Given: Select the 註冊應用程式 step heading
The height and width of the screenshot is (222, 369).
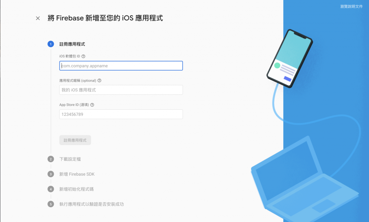Looking at the screenshot, I should coord(72,44).
